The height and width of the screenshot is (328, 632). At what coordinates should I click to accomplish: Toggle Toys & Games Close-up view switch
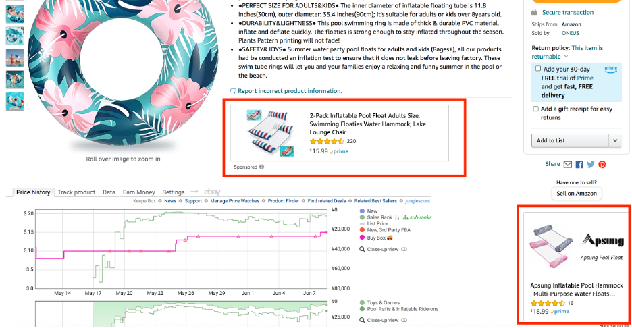tap(404, 321)
